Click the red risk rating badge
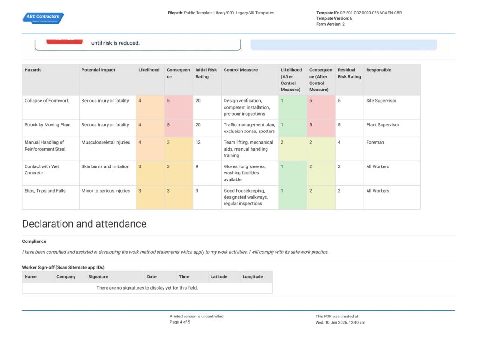The width and height of the screenshot is (477, 338). click(64, 41)
